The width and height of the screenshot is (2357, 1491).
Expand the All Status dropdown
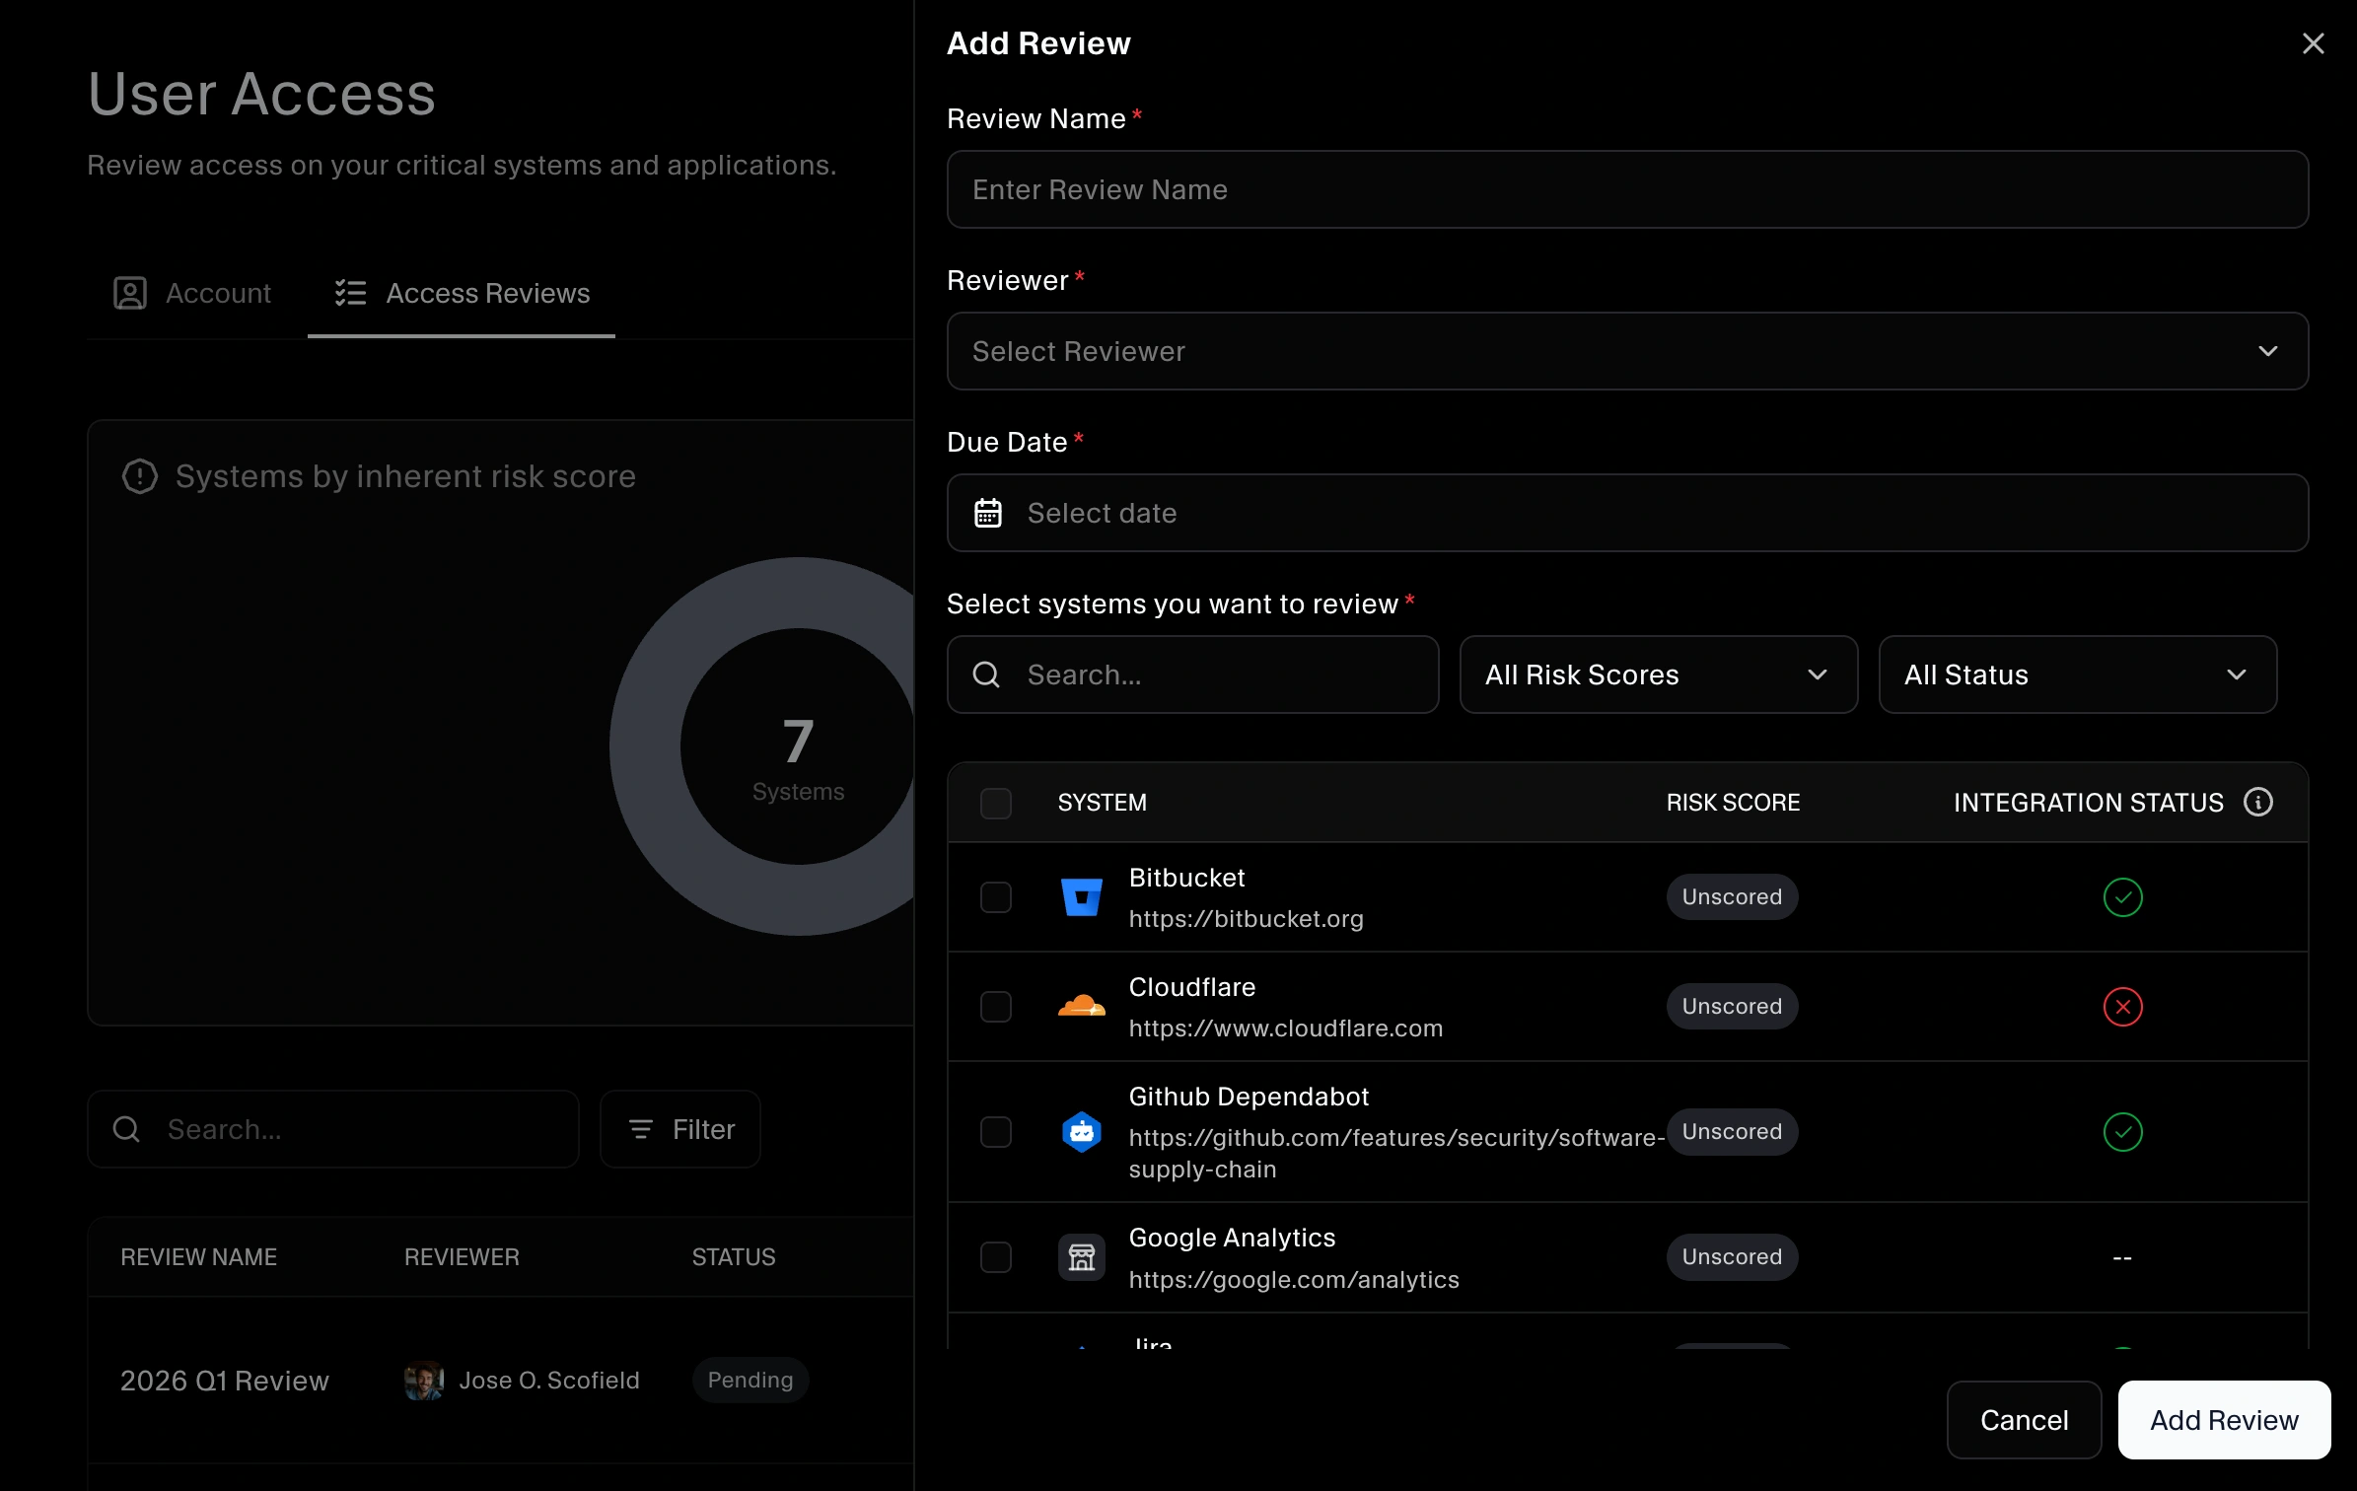pyautogui.click(x=2077, y=674)
